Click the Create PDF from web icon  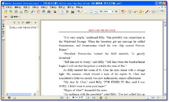pyautogui.click(x=11, y=12)
